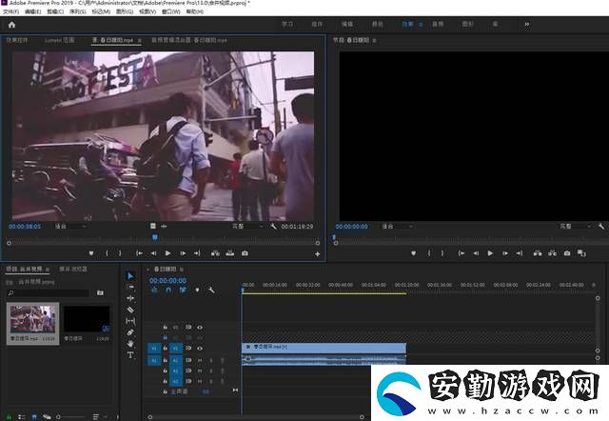The height and width of the screenshot is (421, 609).
Task: Select the Hand tool
Action: [130, 344]
